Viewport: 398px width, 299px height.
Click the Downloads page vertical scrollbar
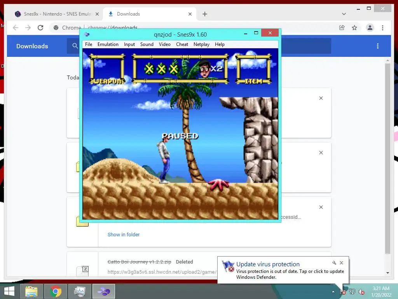tap(388, 158)
